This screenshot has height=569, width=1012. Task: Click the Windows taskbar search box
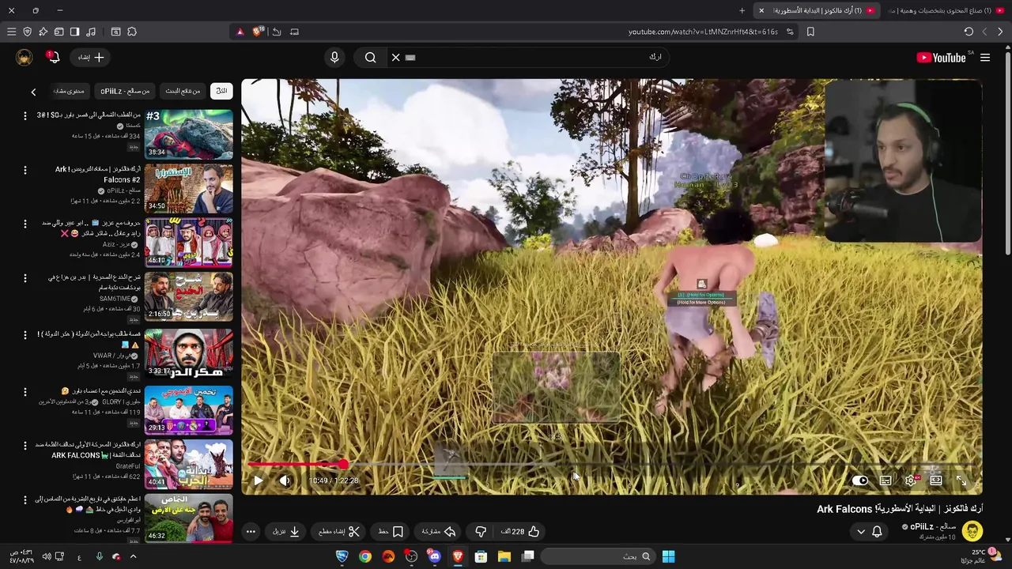click(598, 556)
